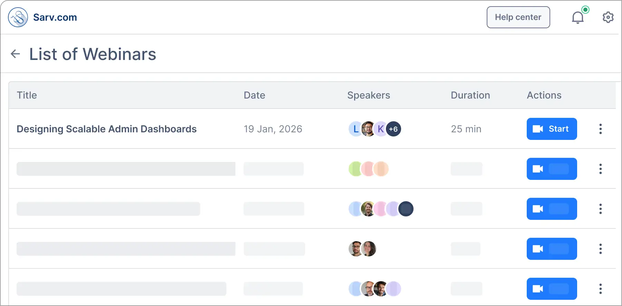Click the "K" speaker avatar in the first row
Image resolution: width=622 pixels, height=306 pixels.
pyautogui.click(x=381, y=129)
